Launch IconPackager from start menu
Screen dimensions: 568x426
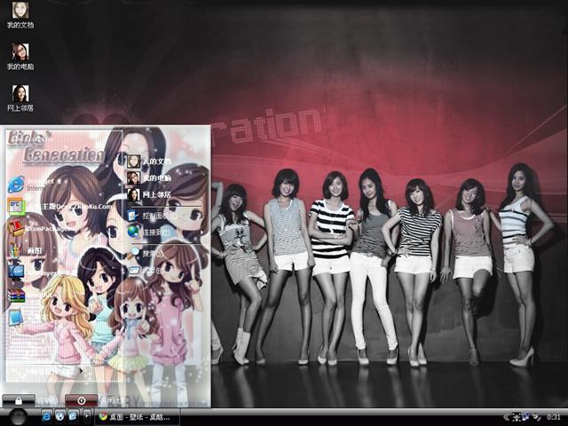(x=39, y=229)
